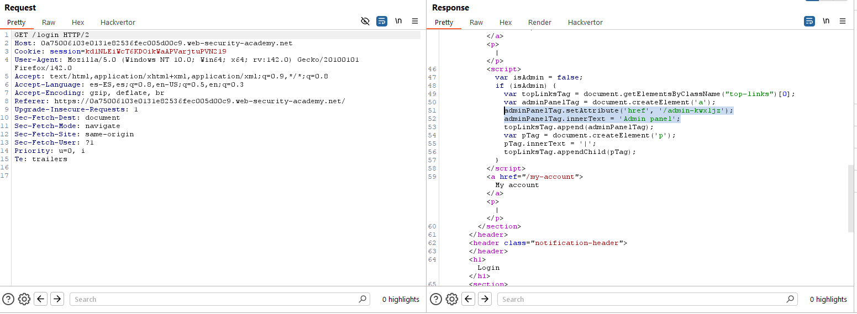The height and width of the screenshot is (314, 857).
Task: Toggle line wrap icon in Response panel
Action: click(x=809, y=22)
